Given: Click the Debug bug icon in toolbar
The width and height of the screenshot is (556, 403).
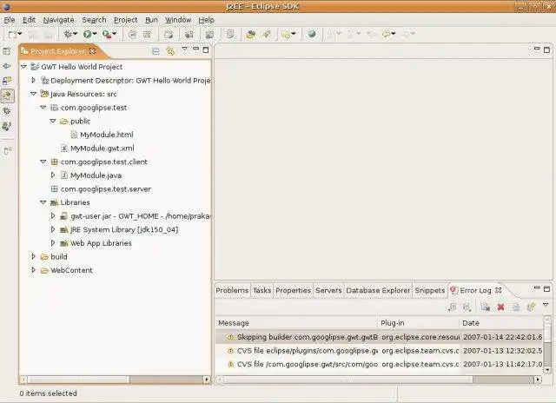Looking at the screenshot, I should click(x=68, y=34).
